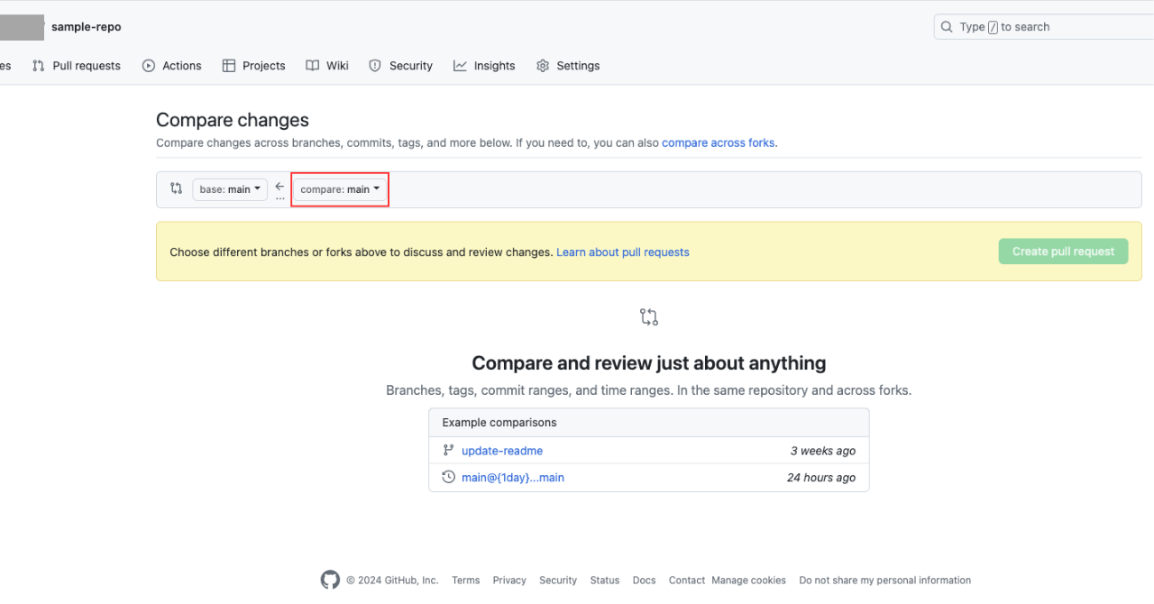
Task: Click the search magnifier icon
Action: 947,27
